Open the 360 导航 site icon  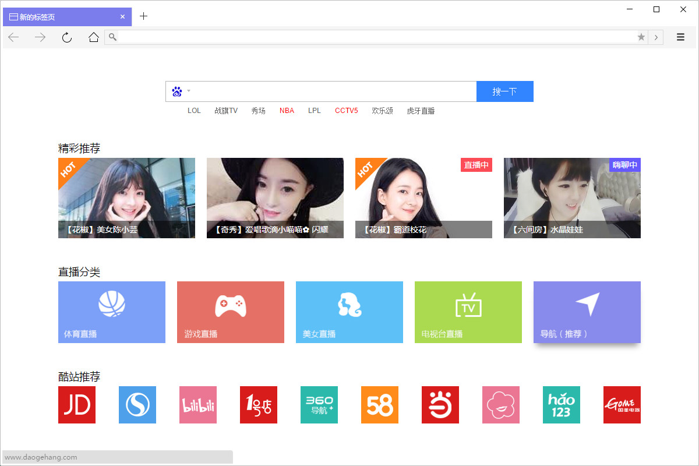tap(319, 405)
